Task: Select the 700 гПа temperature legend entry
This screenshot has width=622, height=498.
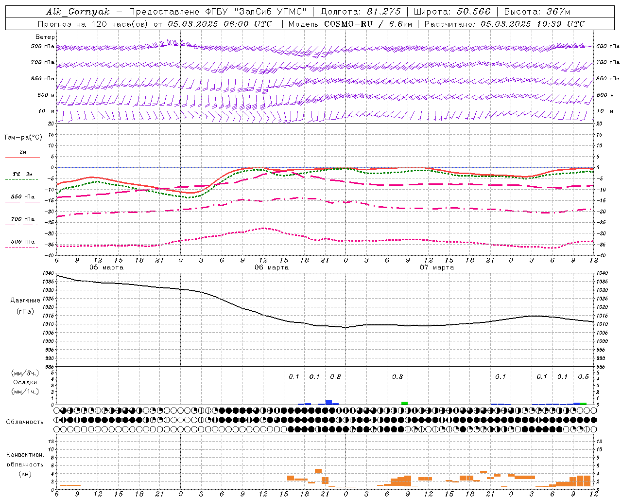Action: click(x=23, y=219)
